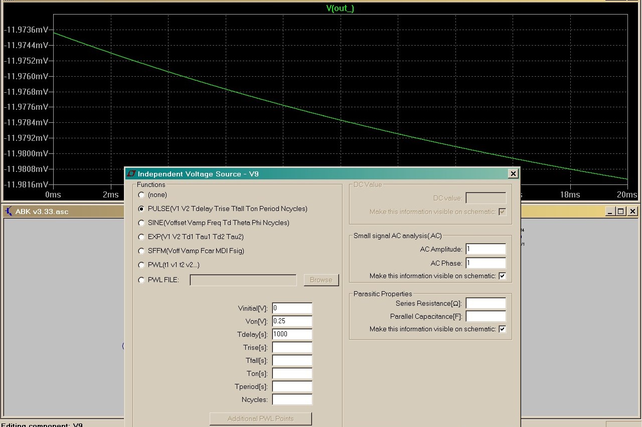Select the PULSE function option
The height and width of the screenshot is (427, 642).
click(141, 209)
